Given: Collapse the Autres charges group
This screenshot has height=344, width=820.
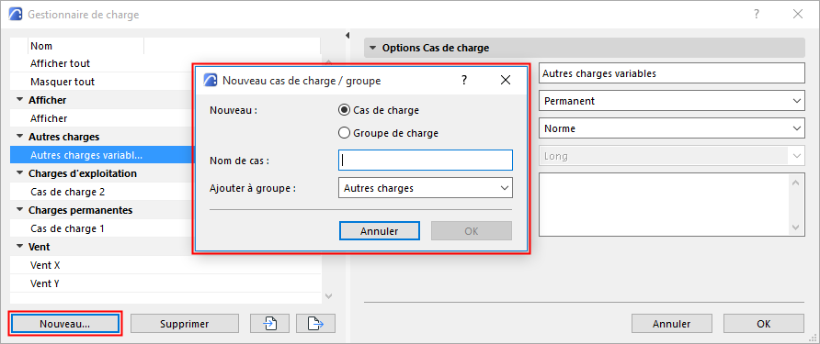Looking at the screenshot, I should [20, 137].
